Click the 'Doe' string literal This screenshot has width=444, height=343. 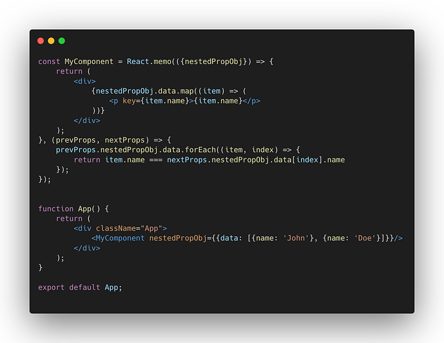365,238
